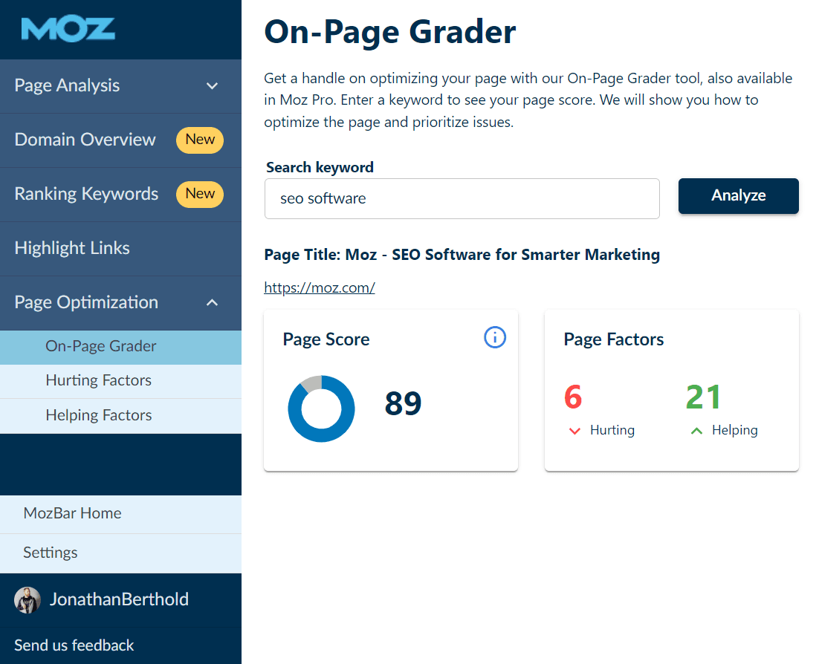Image resolution: width=819 pixels, height=664 pixels.
Task: Click the green Helping up-arrow icon
Action: (x=696, y=431)
